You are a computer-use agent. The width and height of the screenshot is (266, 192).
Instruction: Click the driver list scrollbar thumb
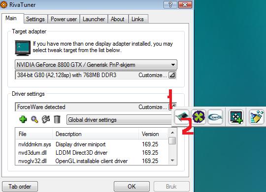(172, 140)
